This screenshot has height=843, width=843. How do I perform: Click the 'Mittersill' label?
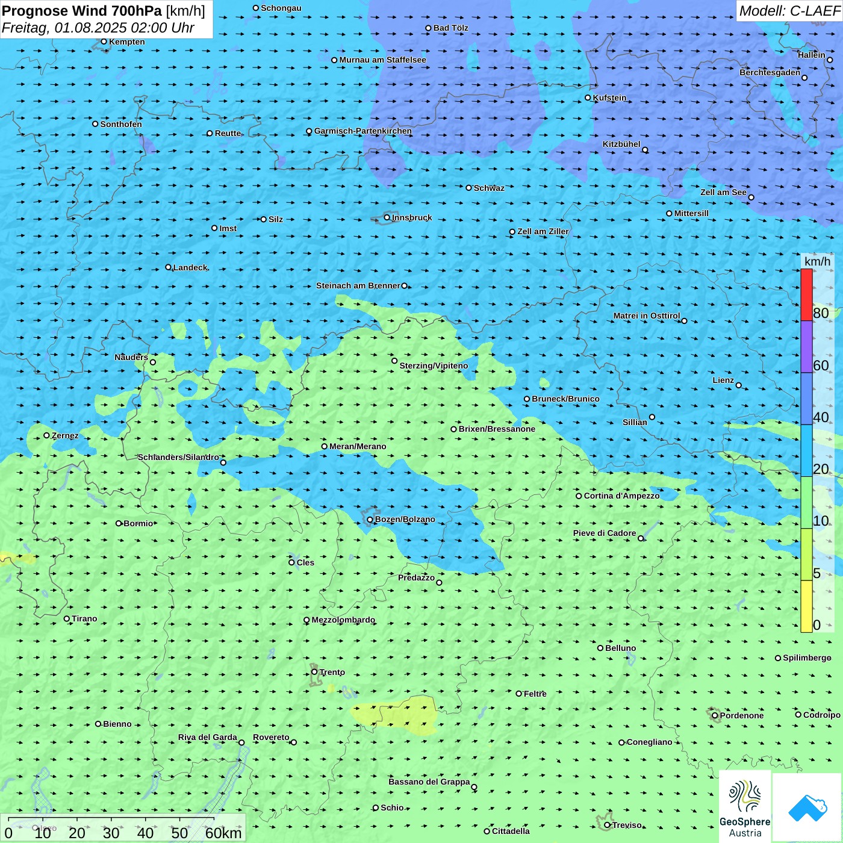[x=692, y=213]
